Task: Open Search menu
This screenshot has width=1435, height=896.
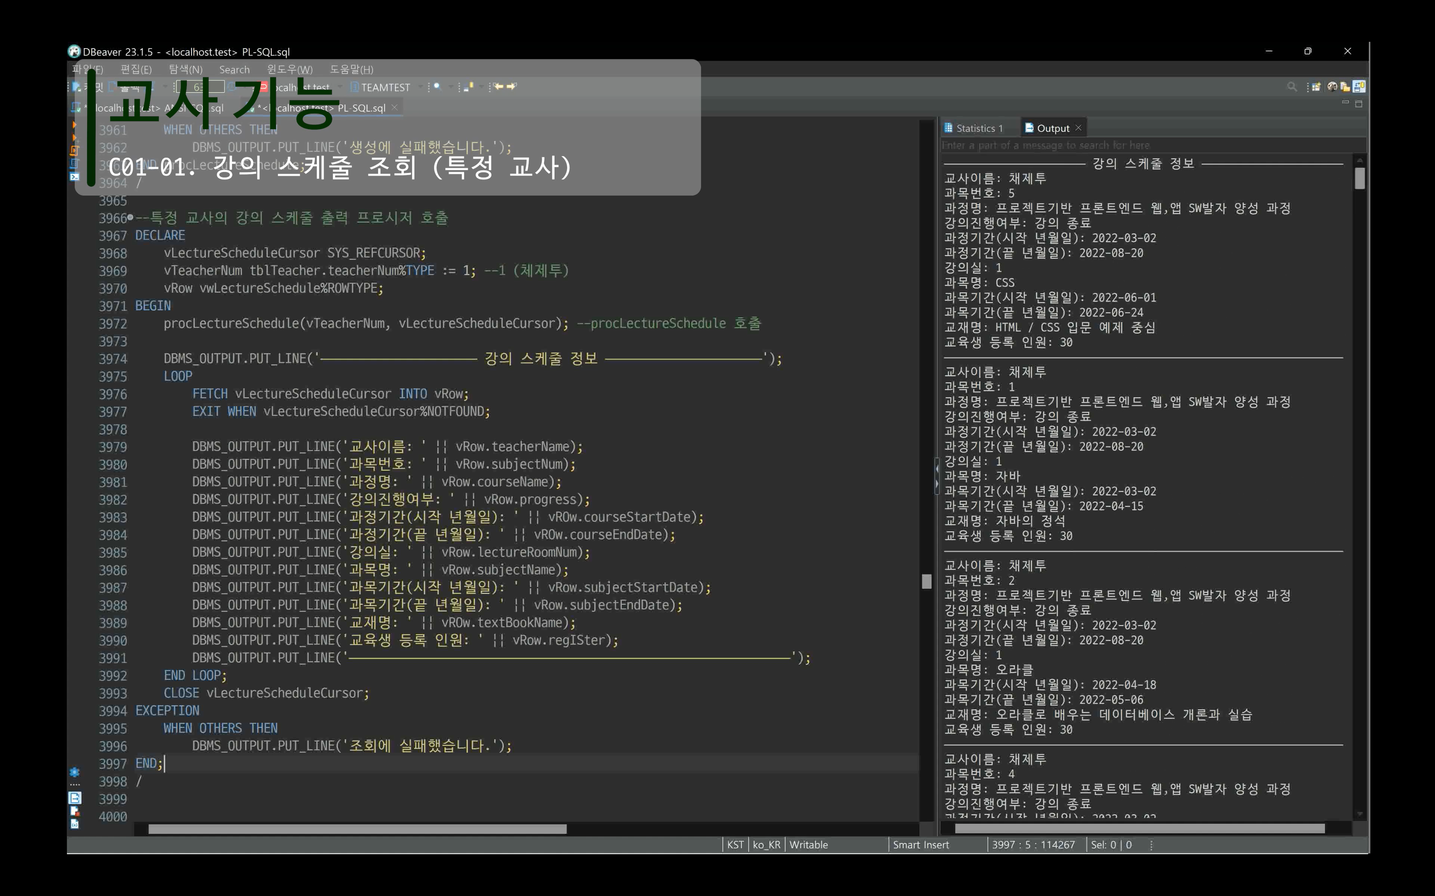Action: [234, 69]
